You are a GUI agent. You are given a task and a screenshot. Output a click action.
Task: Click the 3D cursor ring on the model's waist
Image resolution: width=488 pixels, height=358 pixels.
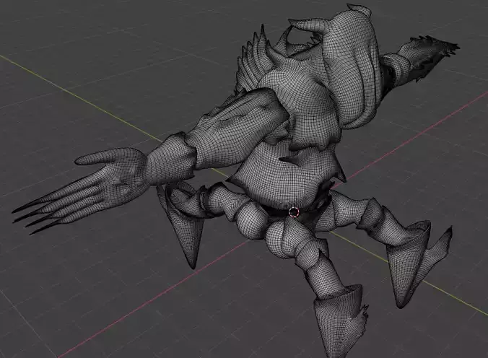pyautogui.click(x=294, y=212)
